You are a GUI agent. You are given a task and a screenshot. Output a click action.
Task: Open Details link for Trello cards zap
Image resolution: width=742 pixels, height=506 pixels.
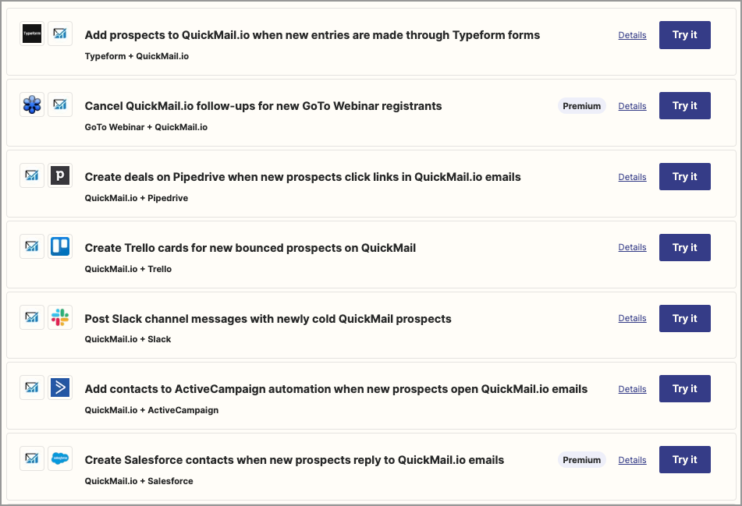click(632, 247)
